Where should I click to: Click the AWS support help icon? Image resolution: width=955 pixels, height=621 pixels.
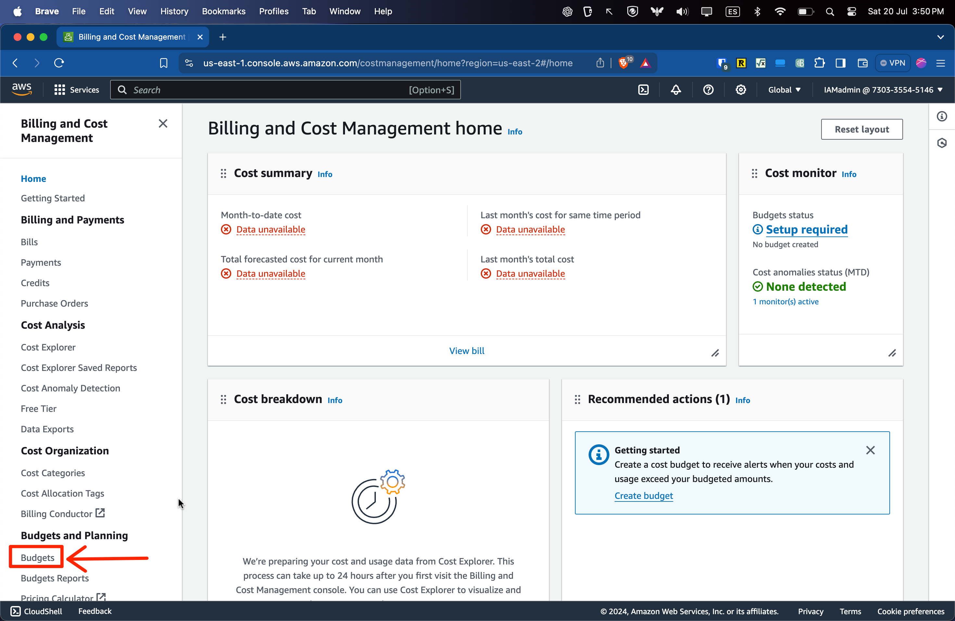708,89
